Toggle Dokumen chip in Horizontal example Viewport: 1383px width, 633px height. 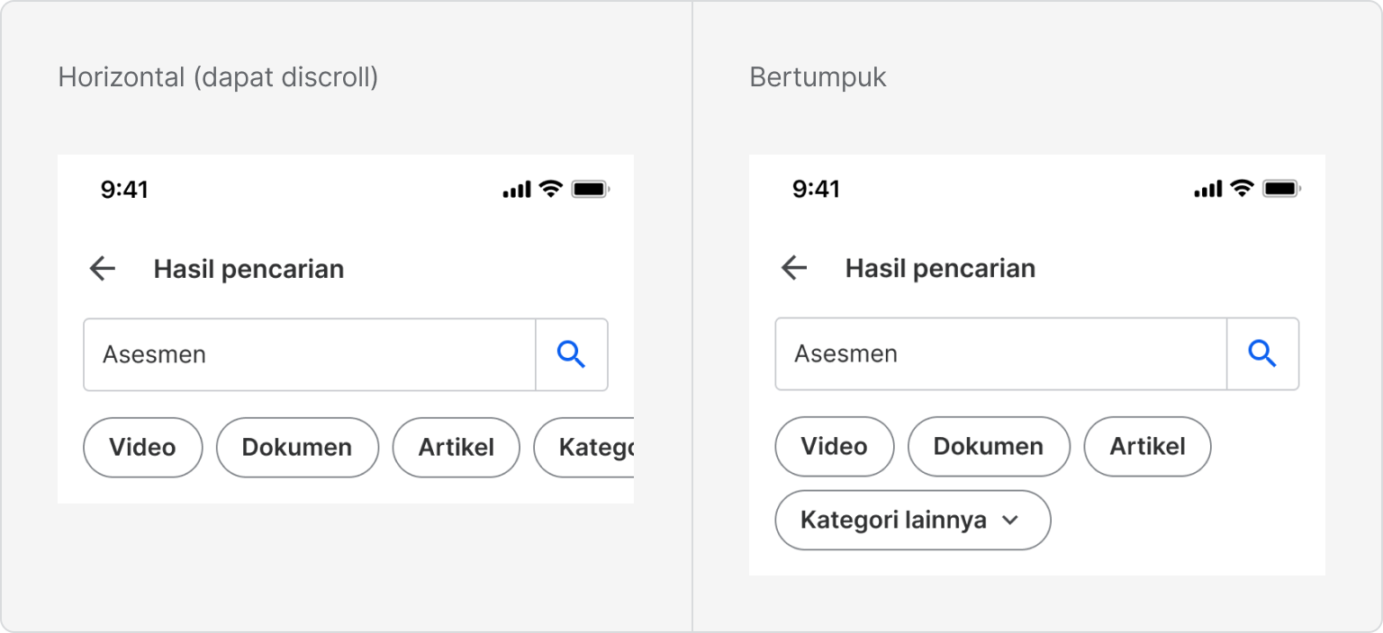297,447
